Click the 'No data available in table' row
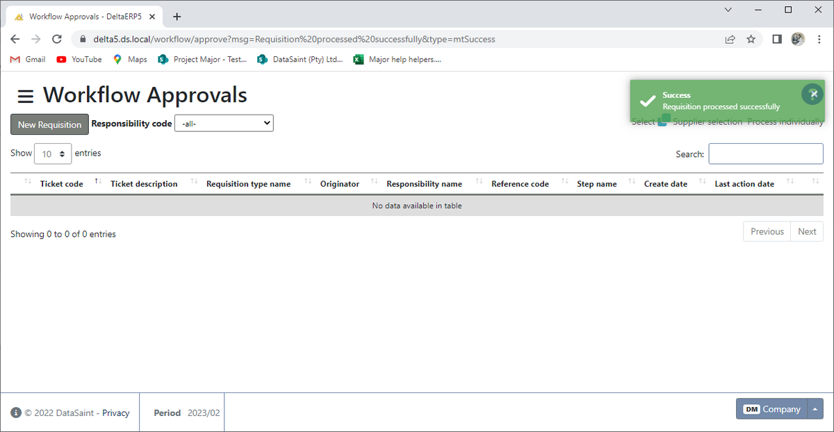Screen dimensions: 834x432 417,206
